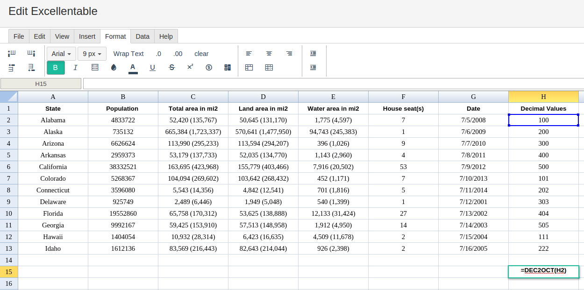Align cell text to the center
This screenshot has width=584, height=290.
[269, 54]
